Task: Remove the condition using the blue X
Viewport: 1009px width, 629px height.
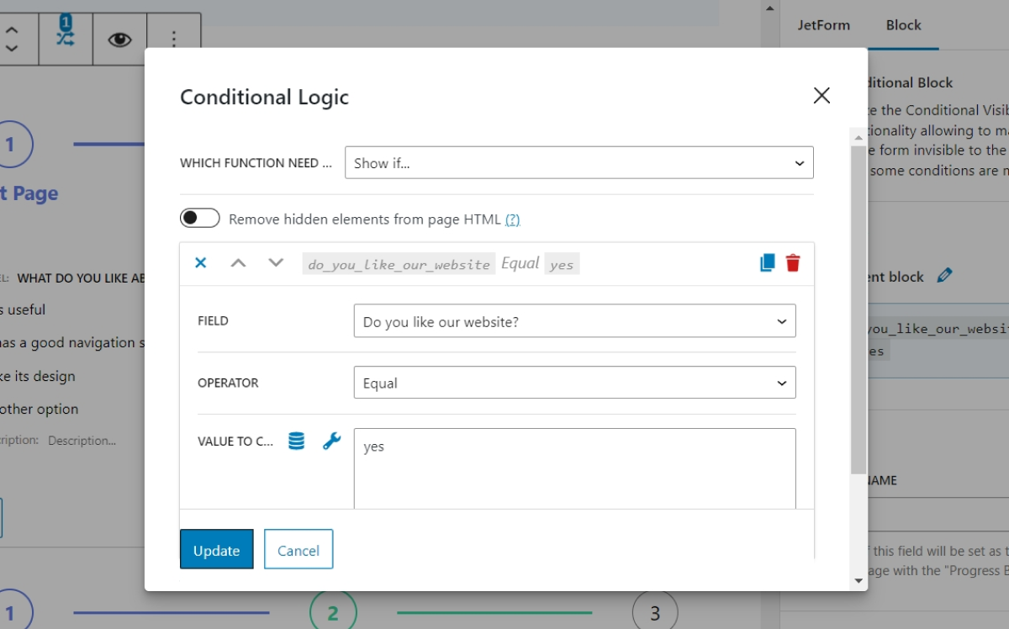Action: (x=200, y=262)
